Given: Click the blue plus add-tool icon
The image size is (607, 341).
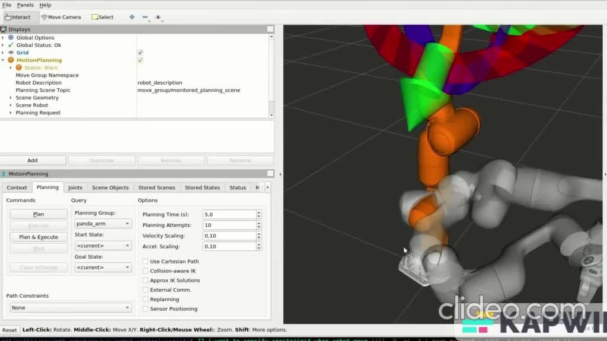Looking at the screenshot, I should coord(132,17).
